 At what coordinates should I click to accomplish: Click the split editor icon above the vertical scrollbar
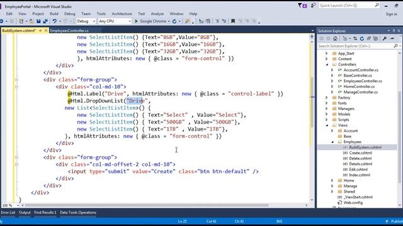coord(312,36)
